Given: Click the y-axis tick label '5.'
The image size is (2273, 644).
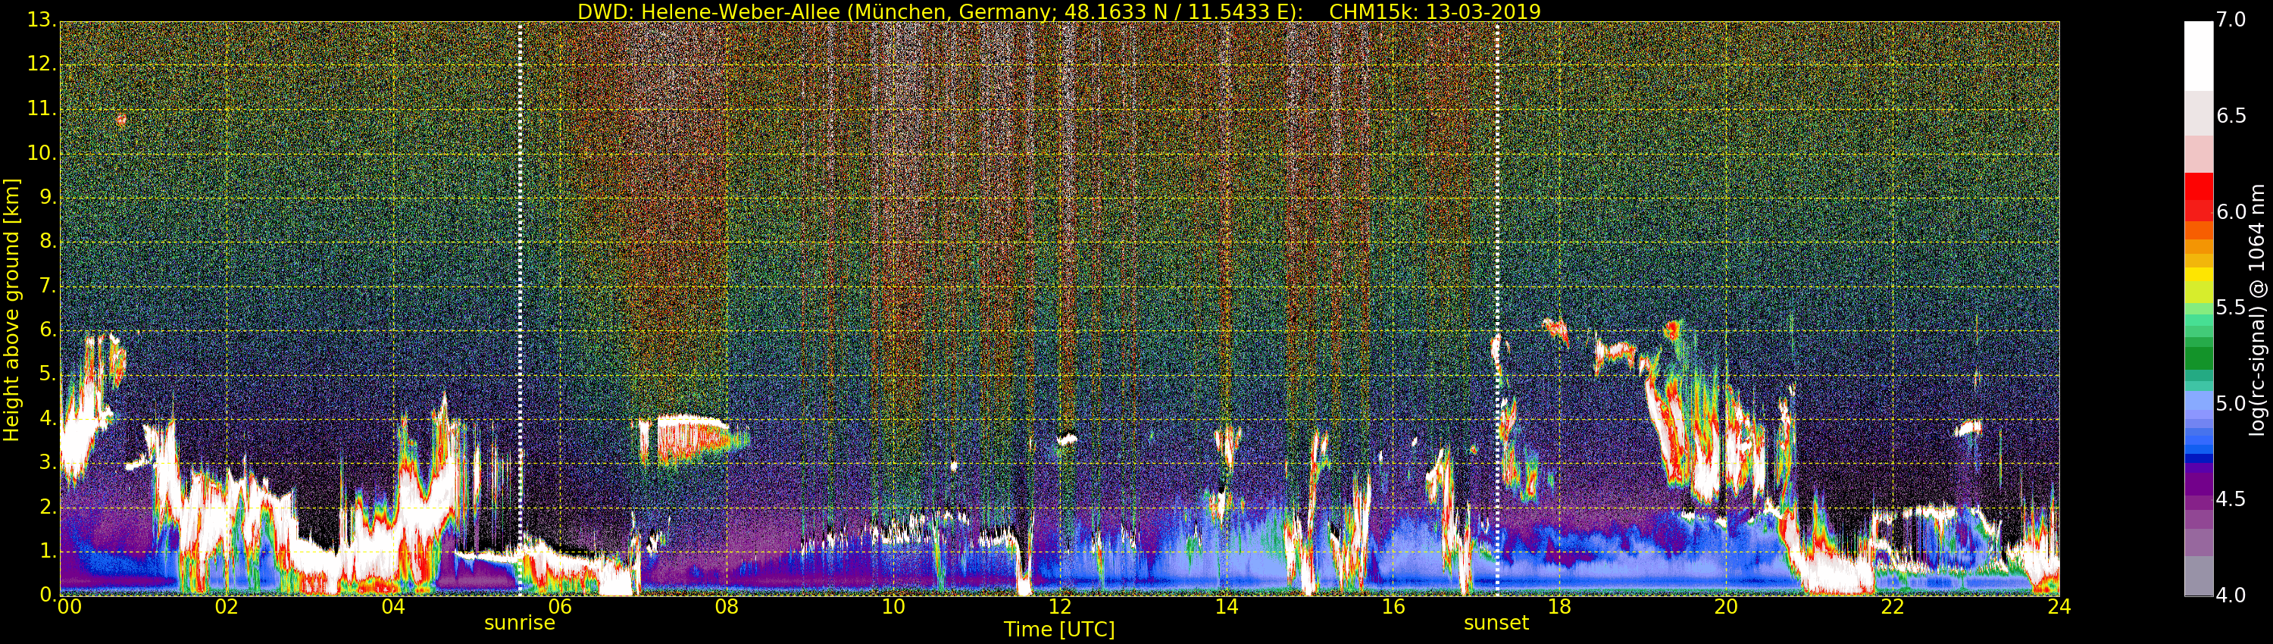Looking at the screenshot, I should click(x=48, y=374).
